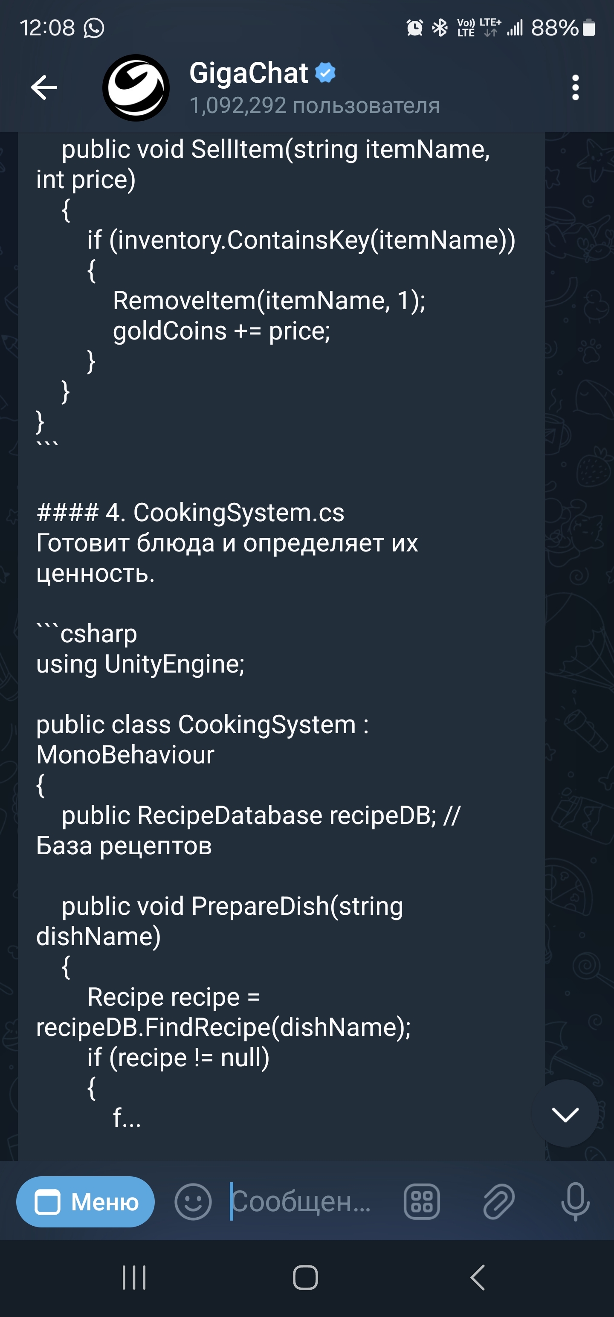Image resolution: width=614 pixels, height=1317 pixels.
Task: Open the bot command keyboard icon
Action: (x=422, y=1202)
